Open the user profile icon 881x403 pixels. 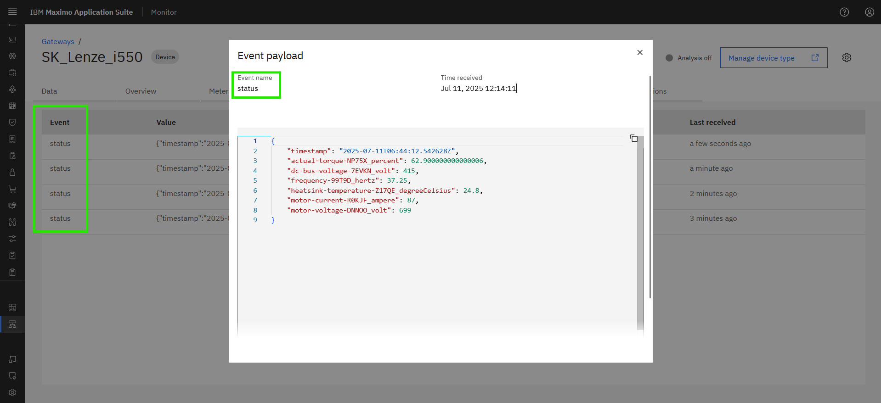tap(870, 12)
